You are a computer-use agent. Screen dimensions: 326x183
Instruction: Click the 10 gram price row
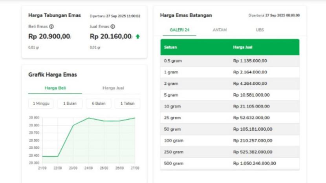point(230,106)
